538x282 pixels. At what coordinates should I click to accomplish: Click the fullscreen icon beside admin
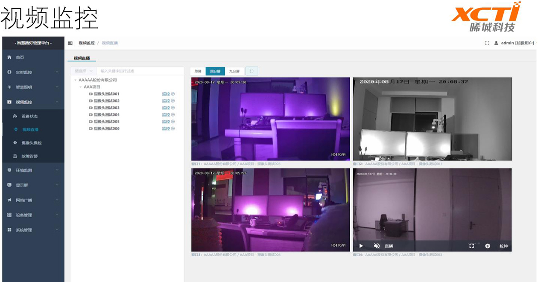487,43
